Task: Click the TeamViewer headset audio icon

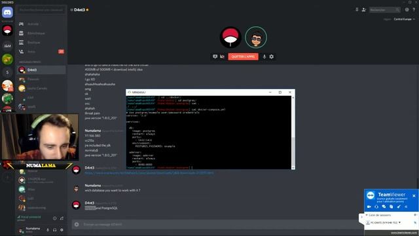Action: 376,206
